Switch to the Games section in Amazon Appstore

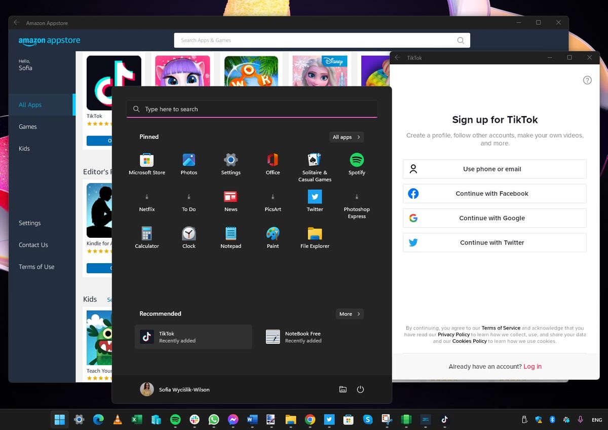tap(27, 126)
